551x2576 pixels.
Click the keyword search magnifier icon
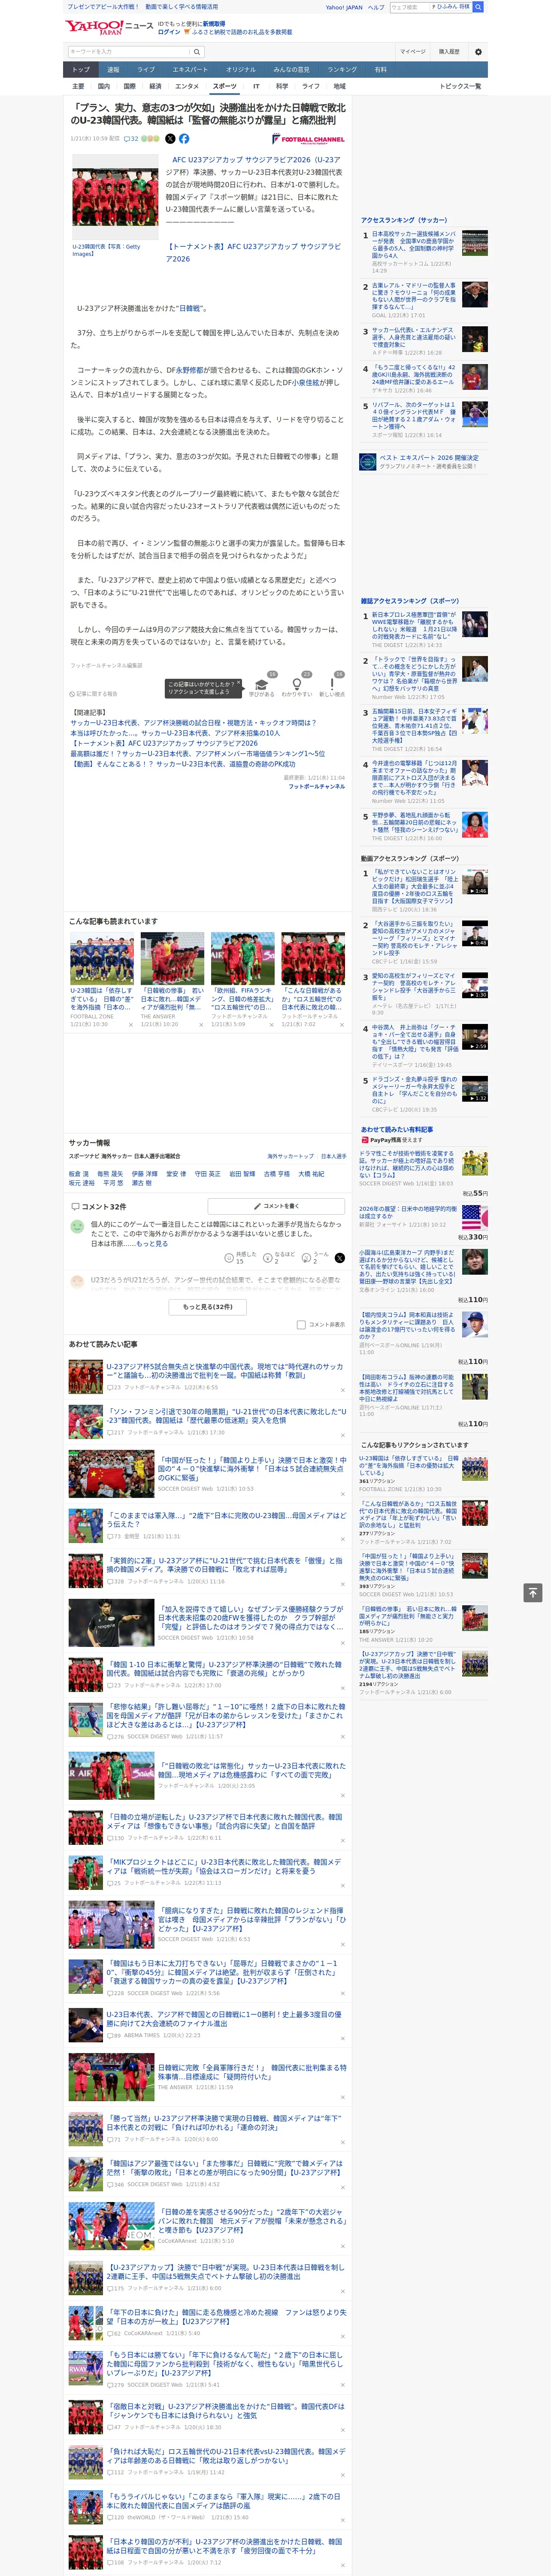pos(197,51)
